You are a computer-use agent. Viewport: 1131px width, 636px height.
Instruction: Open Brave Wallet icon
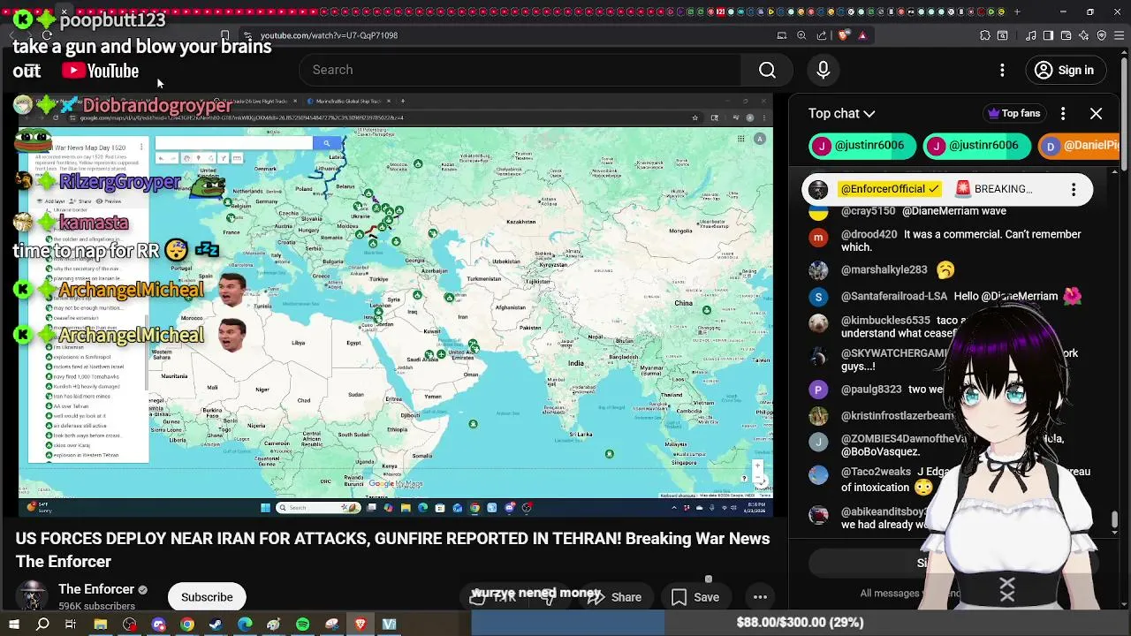[x=1066, y=35]
